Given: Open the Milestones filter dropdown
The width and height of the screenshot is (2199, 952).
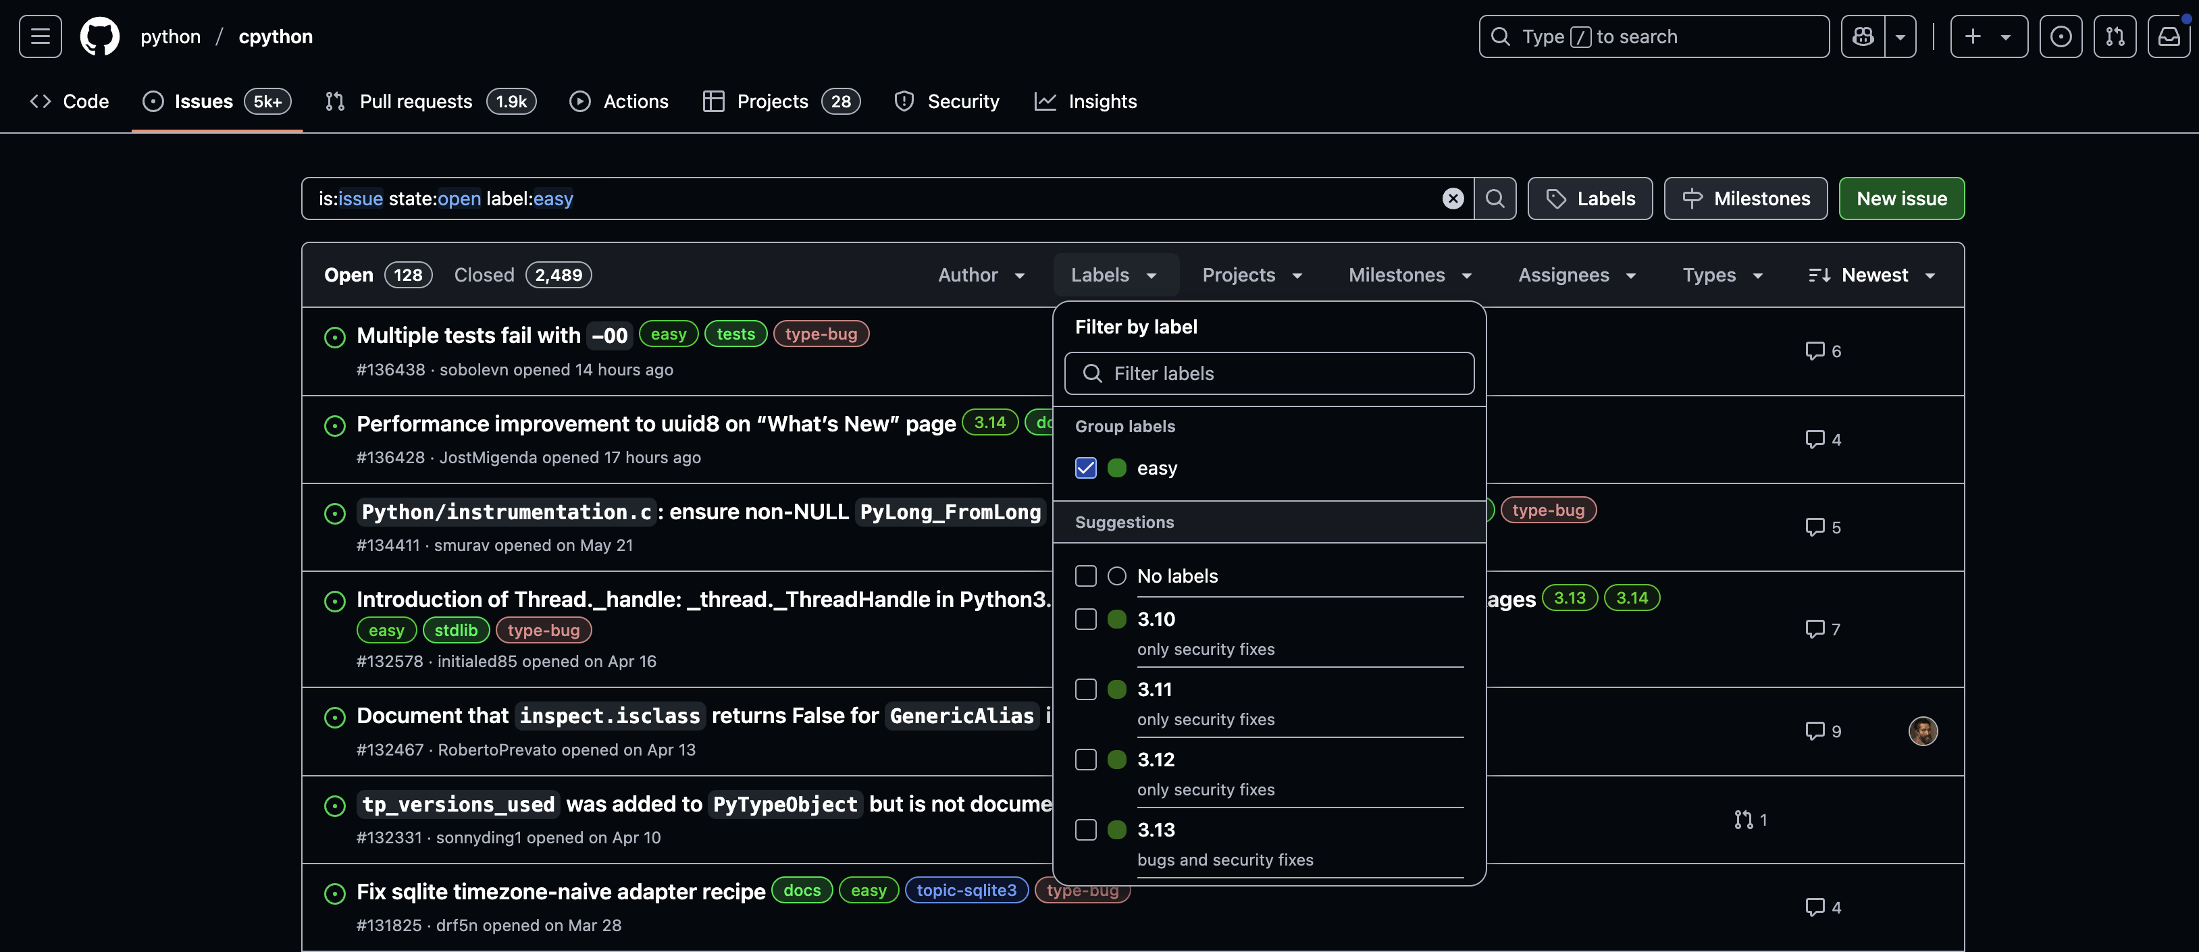Looking at the screenshot, I should 1410,275.
